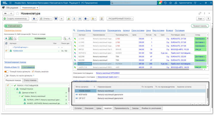The height and width of the screenshot is (115, 214).
Task: Check the ТОЧНЫЙ ПОИСК tree checkbox
Action: pyautogui.click(x=8, y=89)
